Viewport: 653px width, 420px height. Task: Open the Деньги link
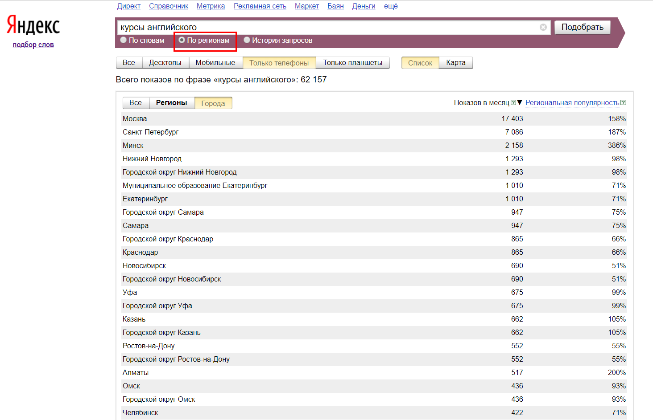[x=364, y=6]
